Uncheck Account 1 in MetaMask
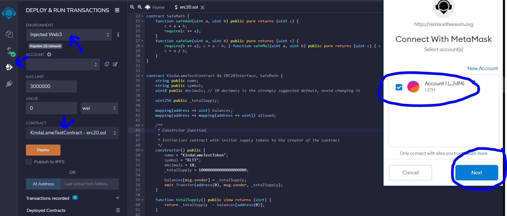The width and height of the screenshot is (507, 216). [x=399, y=87]
